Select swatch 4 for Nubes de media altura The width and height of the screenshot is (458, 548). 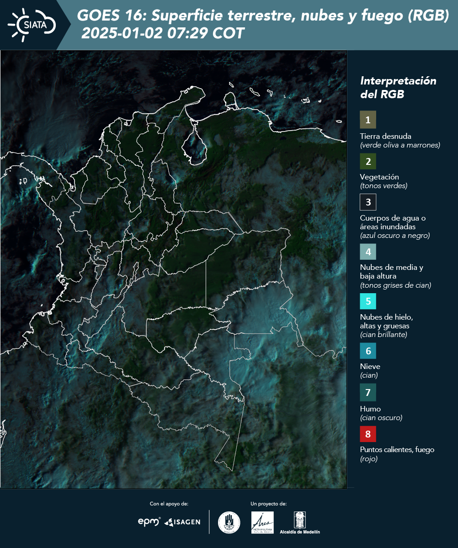coord(368,252)
